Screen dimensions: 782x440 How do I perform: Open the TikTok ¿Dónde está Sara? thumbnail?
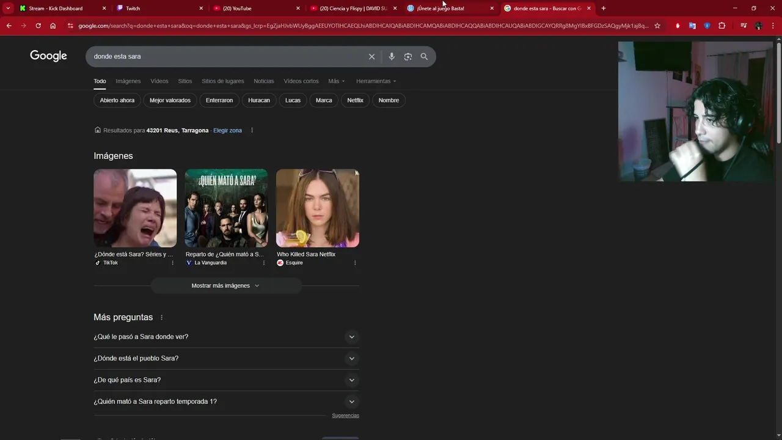(x=135, y=208)
